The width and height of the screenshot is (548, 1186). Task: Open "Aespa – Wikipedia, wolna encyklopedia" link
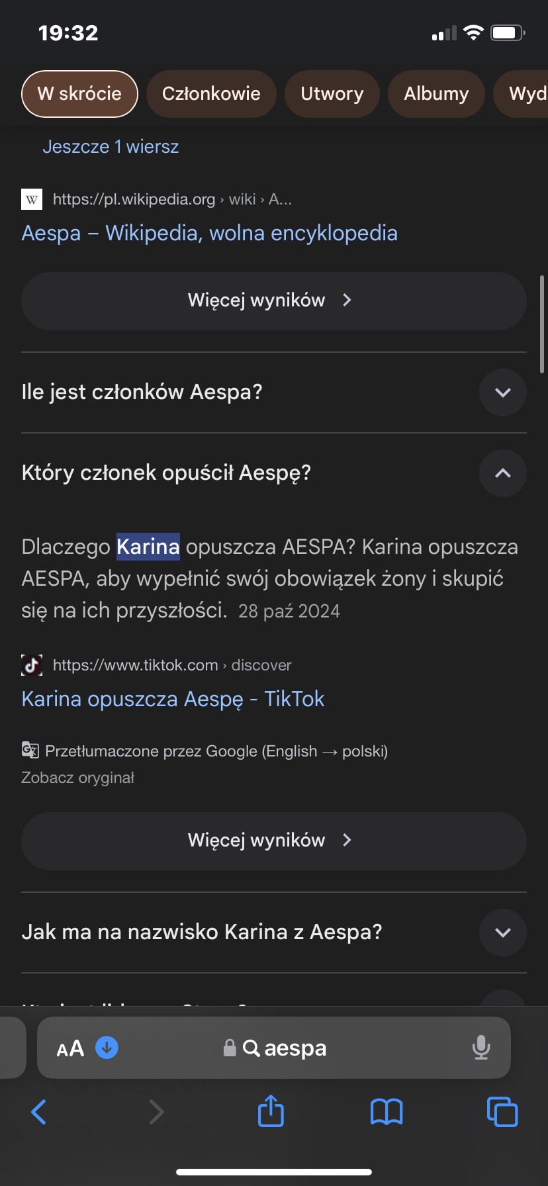point(209,233)
